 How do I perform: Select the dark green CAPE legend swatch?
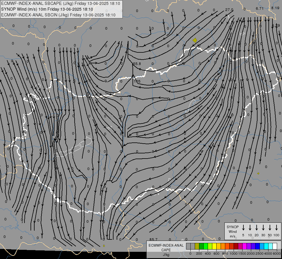201,246
